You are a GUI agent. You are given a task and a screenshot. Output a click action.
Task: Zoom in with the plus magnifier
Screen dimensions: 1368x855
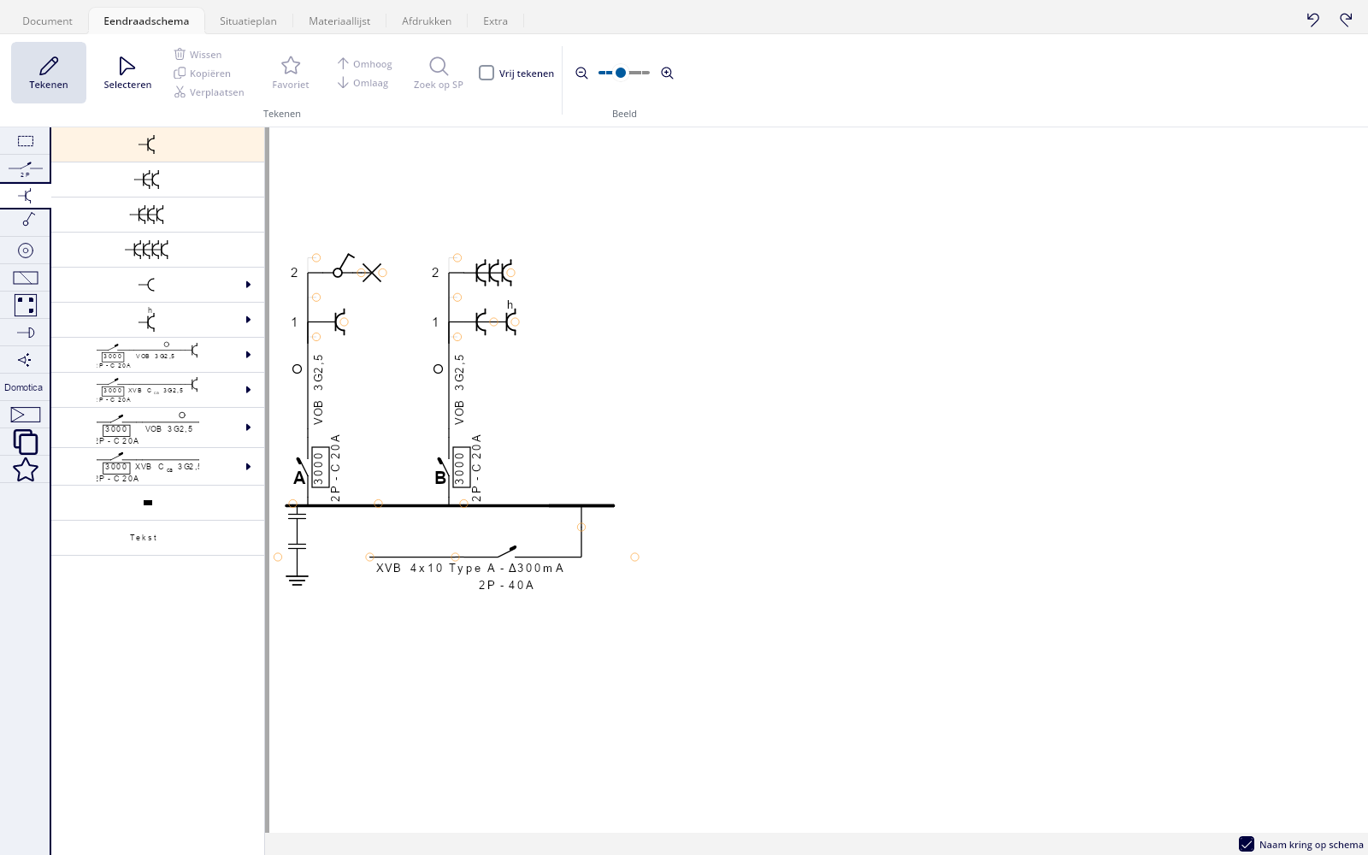tap(668, 74)
